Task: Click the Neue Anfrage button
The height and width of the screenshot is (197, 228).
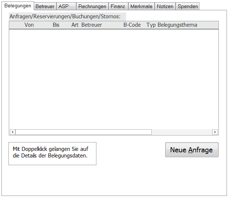Action: (x=192, y=150)
